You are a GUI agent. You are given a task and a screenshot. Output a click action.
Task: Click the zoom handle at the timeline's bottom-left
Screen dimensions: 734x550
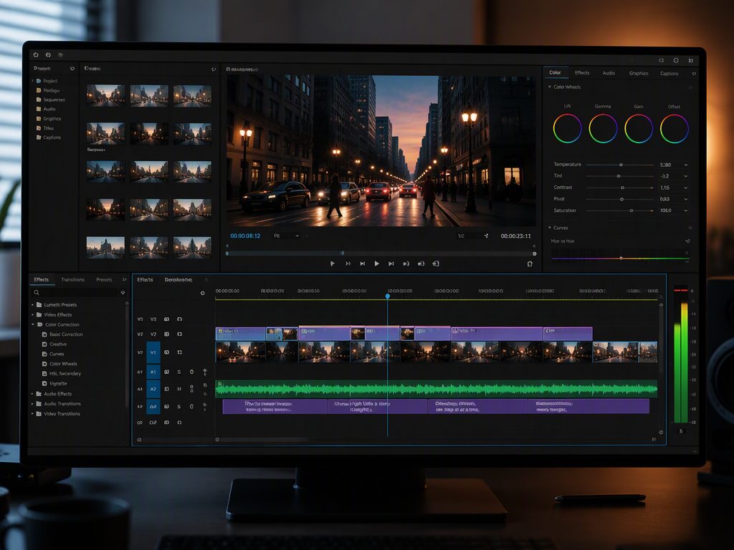tap(139, 440)
